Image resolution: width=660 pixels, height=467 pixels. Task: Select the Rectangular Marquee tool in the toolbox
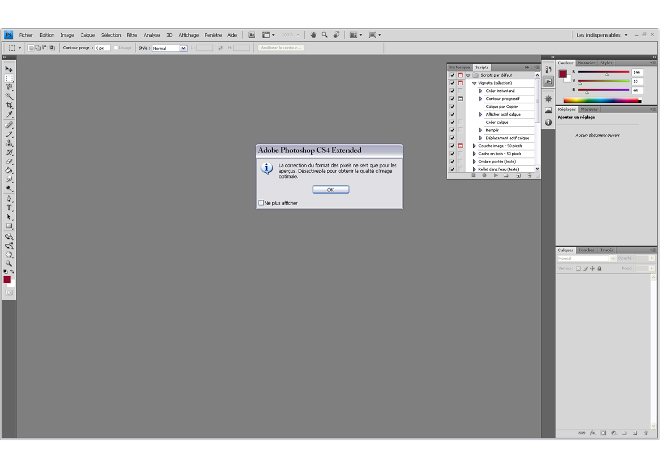[x=9, y=78]
